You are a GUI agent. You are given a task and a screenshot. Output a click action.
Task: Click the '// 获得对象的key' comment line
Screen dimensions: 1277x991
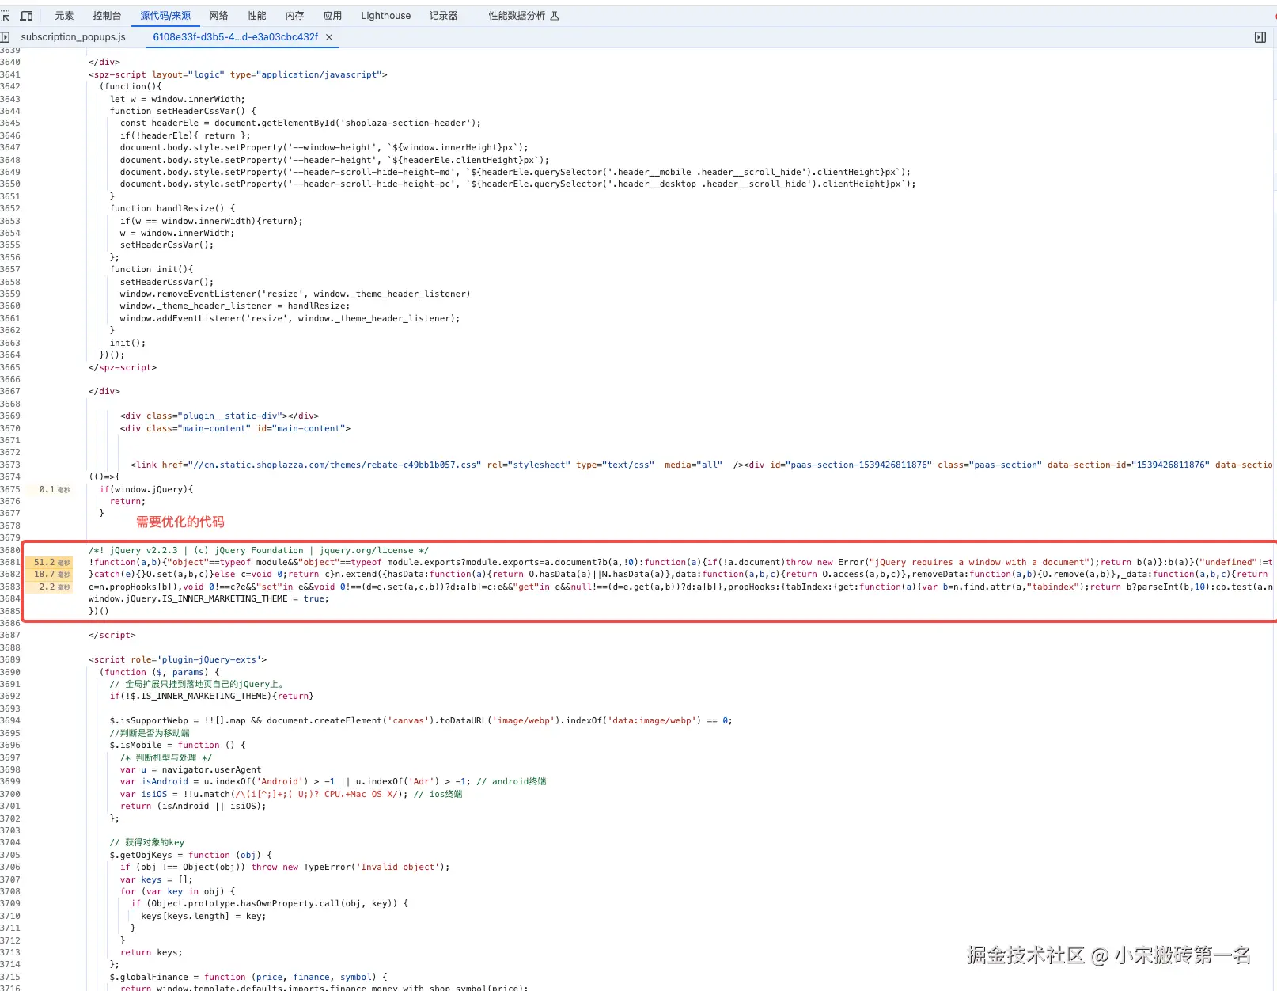[147, 843]
